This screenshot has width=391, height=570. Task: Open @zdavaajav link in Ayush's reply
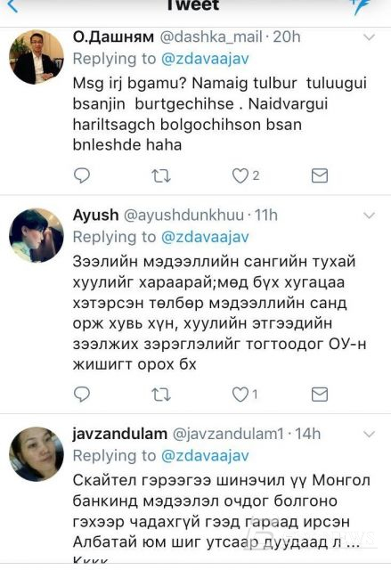(x=205, y=237)
